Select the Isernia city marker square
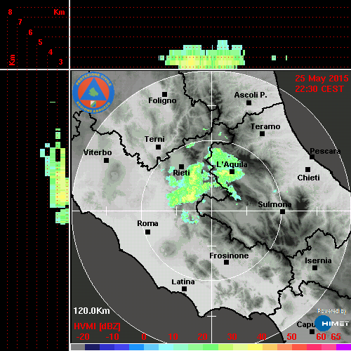 pos(315,267)
